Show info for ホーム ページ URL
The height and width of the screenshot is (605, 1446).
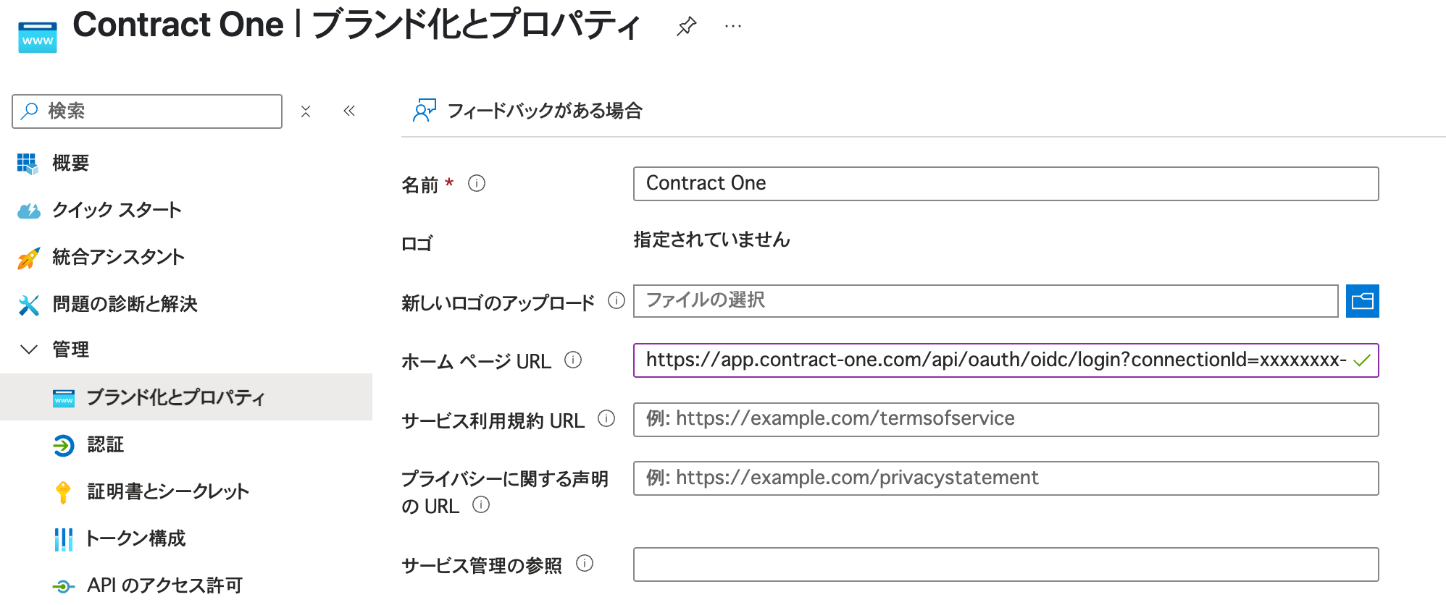tap(573, 360)
